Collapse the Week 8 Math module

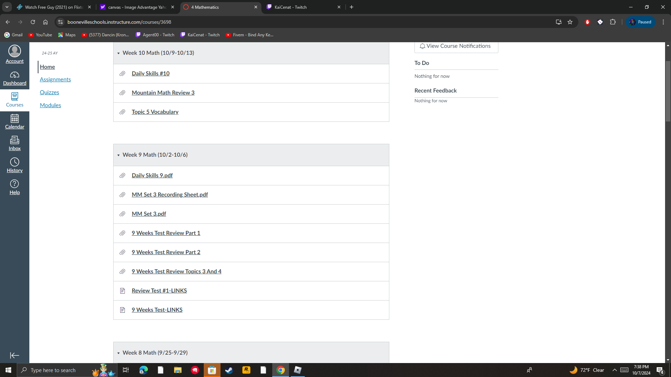click(118, 353)
